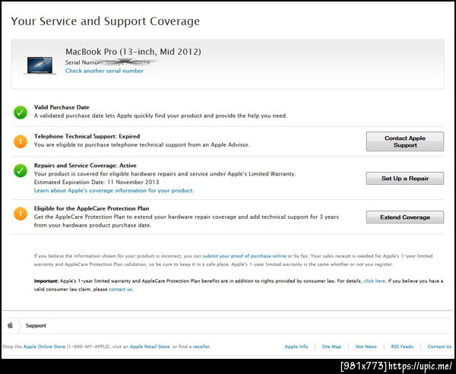Follow the 'click here' consumer law link
The image size is (456, 374).
pos(375,281)
